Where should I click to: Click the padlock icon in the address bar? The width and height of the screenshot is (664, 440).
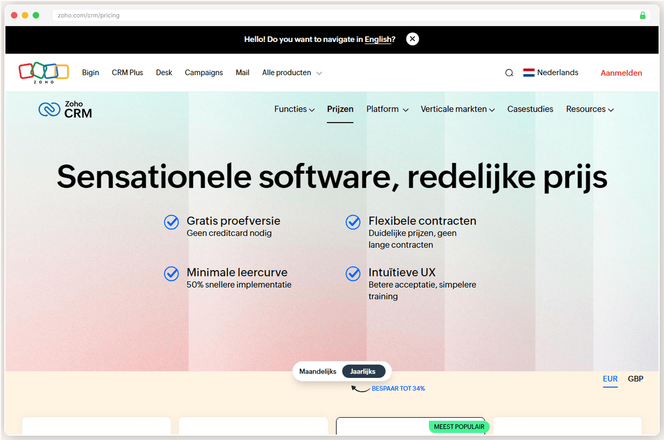[642, 15]
